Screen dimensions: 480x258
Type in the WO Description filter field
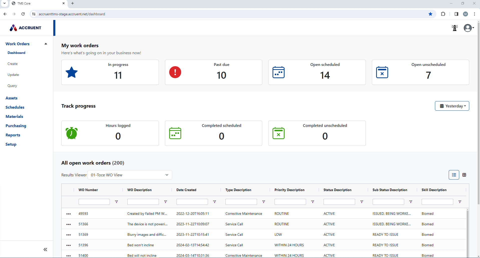point(143,202)
